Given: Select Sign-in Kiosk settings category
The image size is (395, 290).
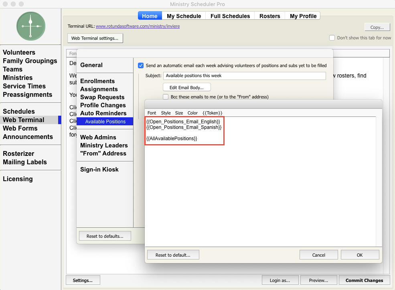Looking at the screenshot, I should point(99,170).
